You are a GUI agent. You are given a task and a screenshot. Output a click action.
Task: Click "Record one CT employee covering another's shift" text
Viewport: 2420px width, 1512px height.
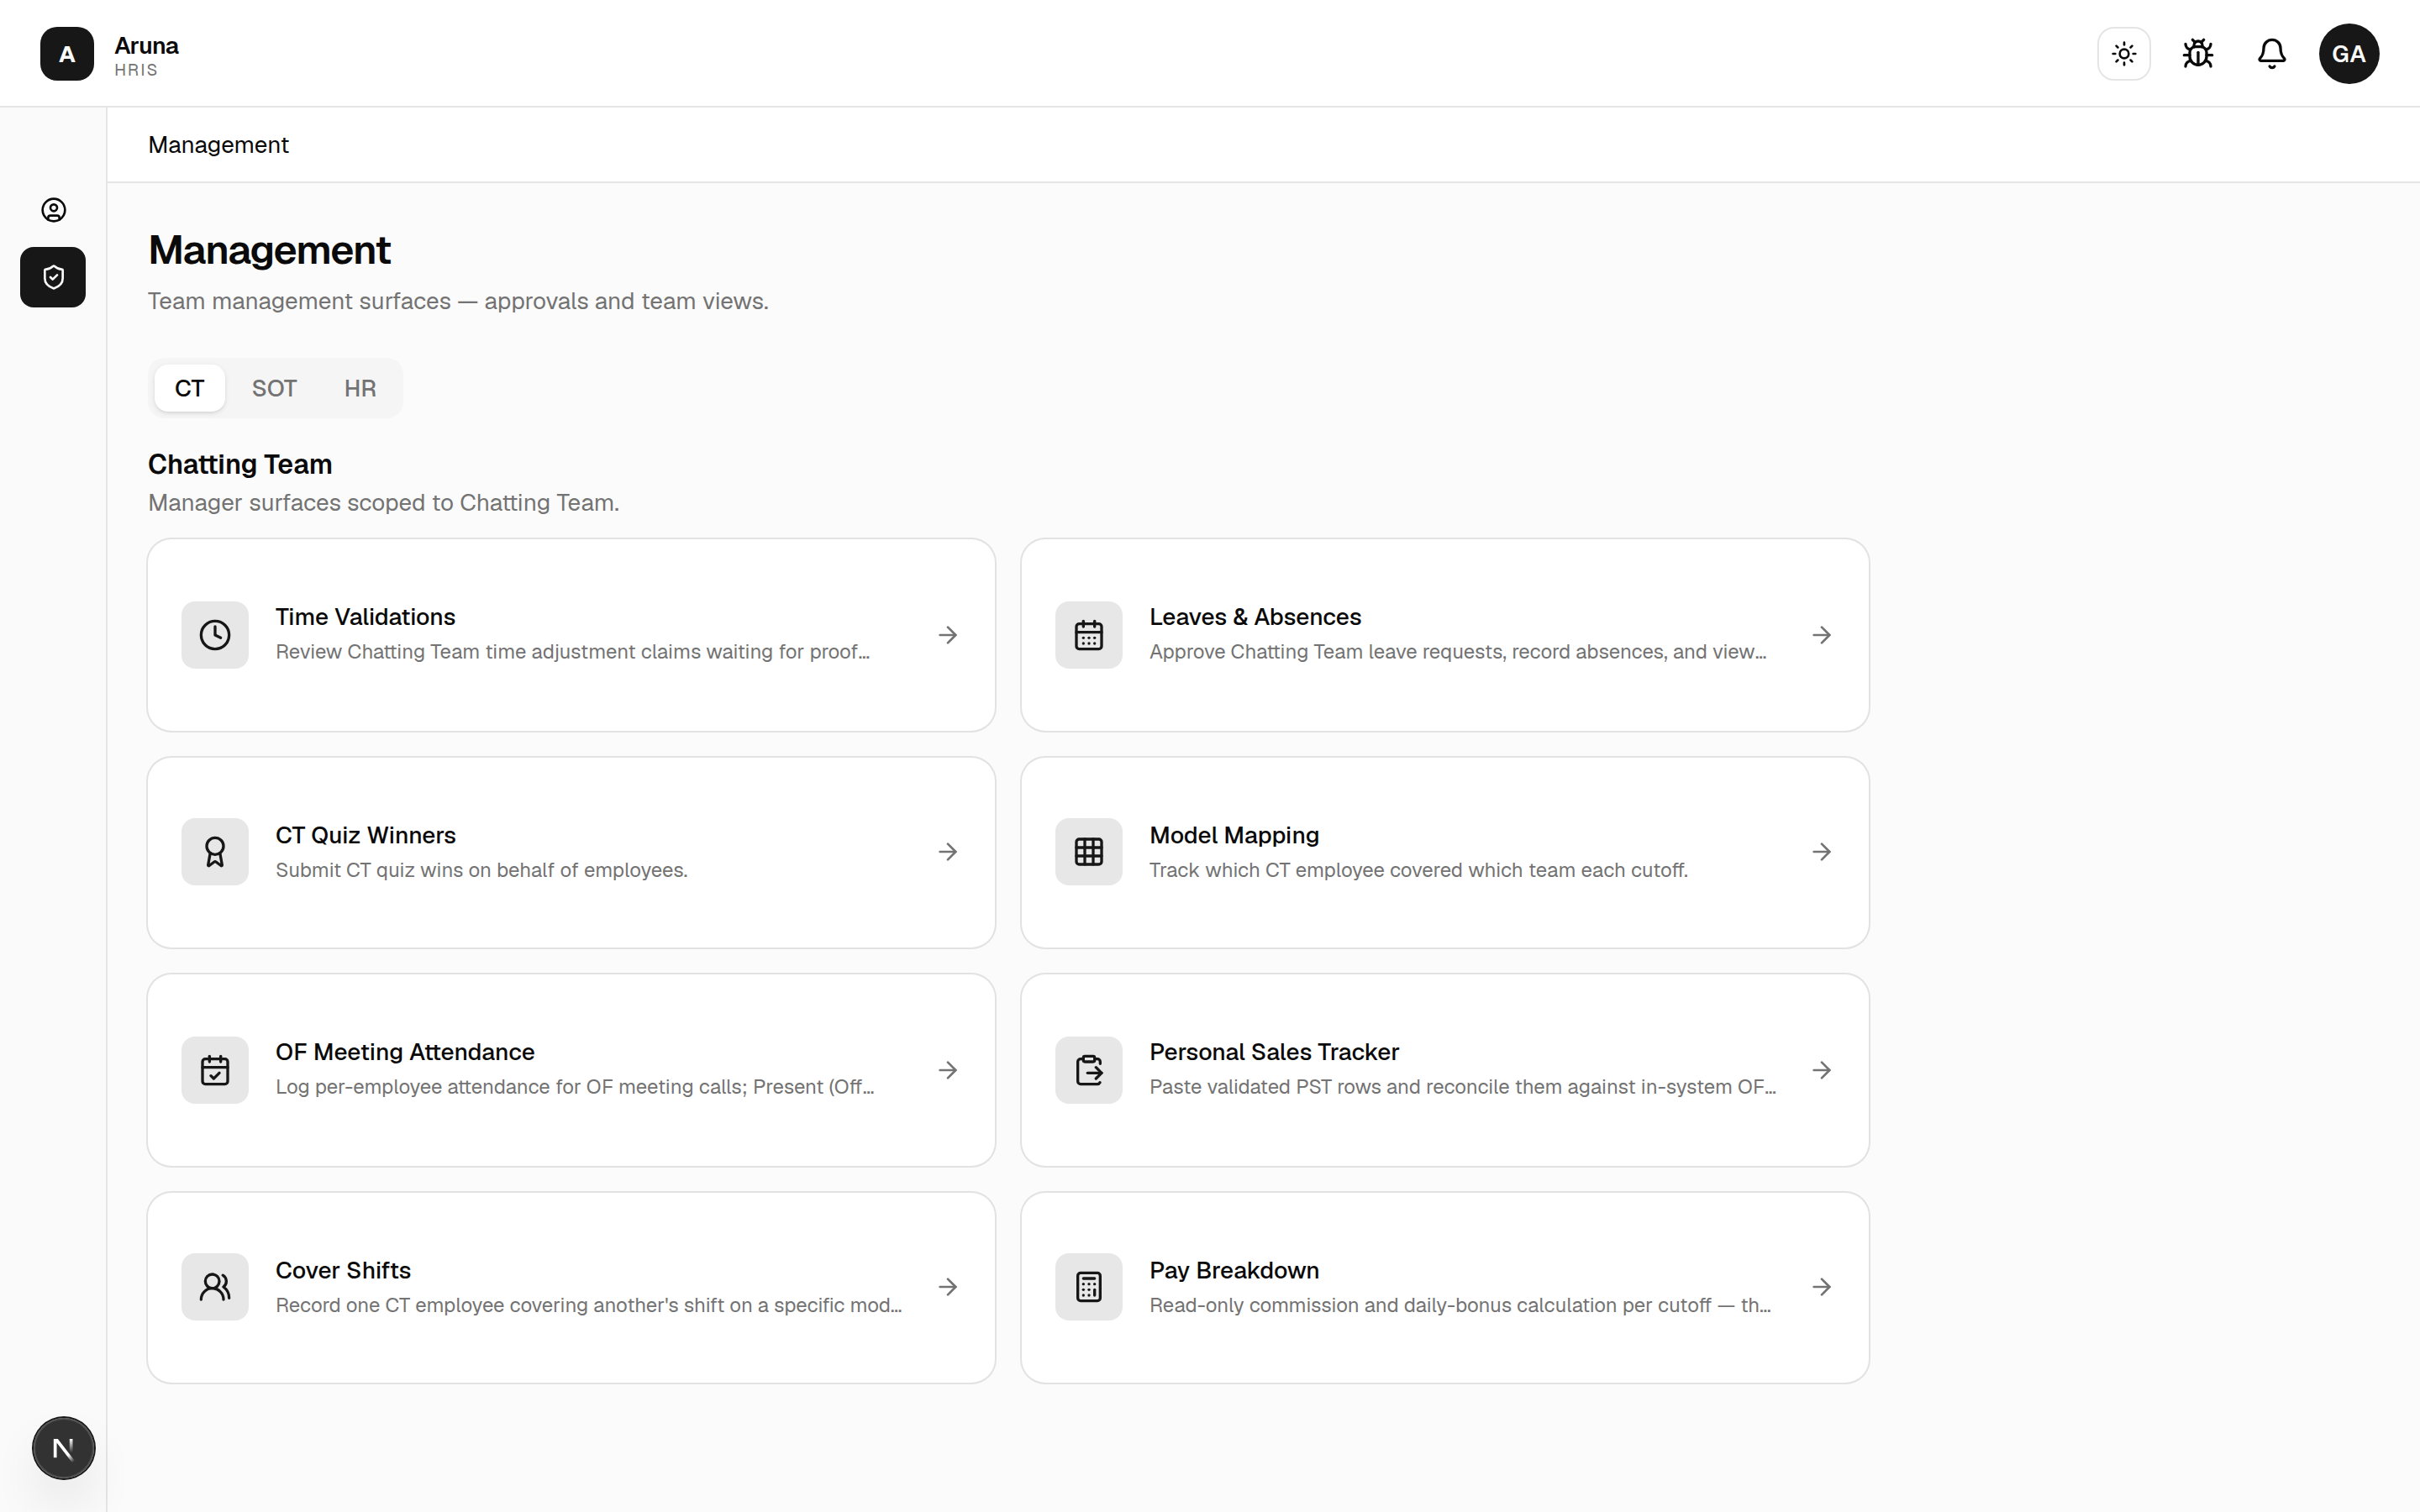(x=589, y=1305)
